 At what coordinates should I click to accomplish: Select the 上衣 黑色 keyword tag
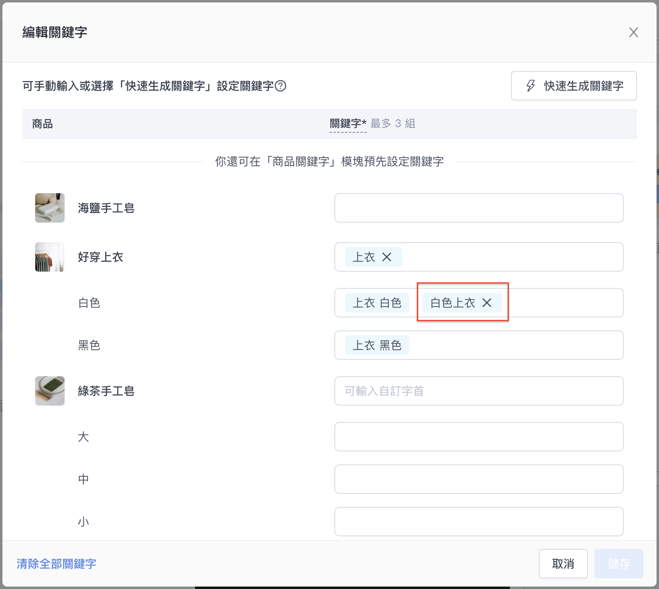[x=377, y=345]
